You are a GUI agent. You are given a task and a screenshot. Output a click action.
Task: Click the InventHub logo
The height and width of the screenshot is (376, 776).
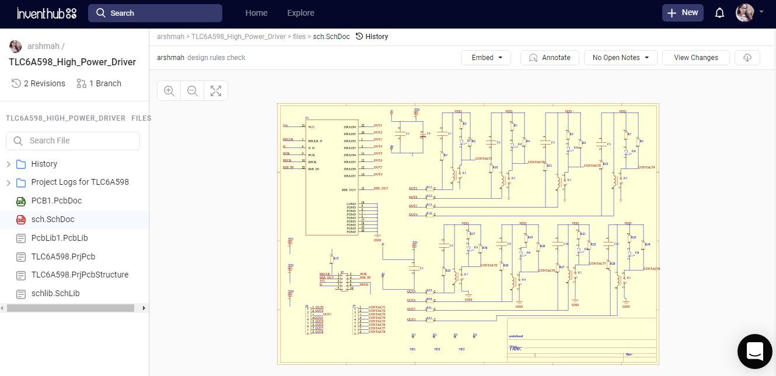[47, 13]
